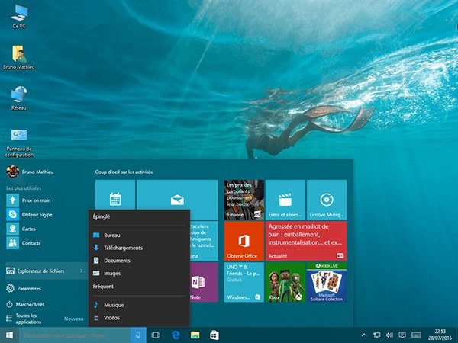Image resolution: width=458 pixels, height=343 pixels.
Task: Open Documents from the jump list
Action: [139, 261]
